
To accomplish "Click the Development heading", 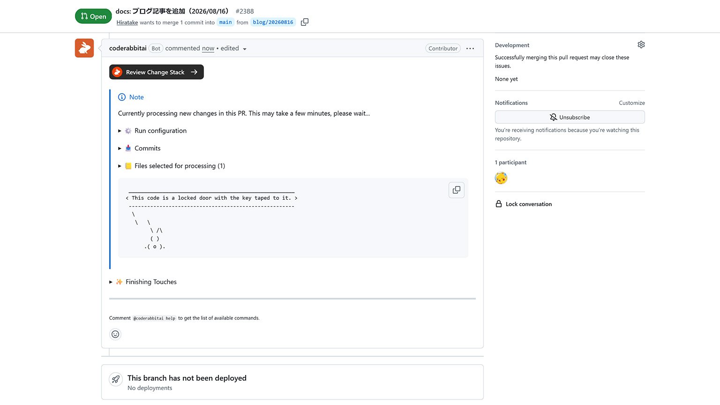I will 512,45.
